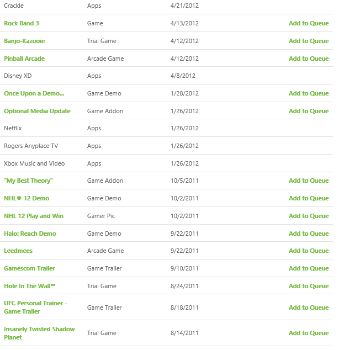This screenshot has height=350, width=360.
Task: Open the Optional Media Update link
Action: point(37,111)
